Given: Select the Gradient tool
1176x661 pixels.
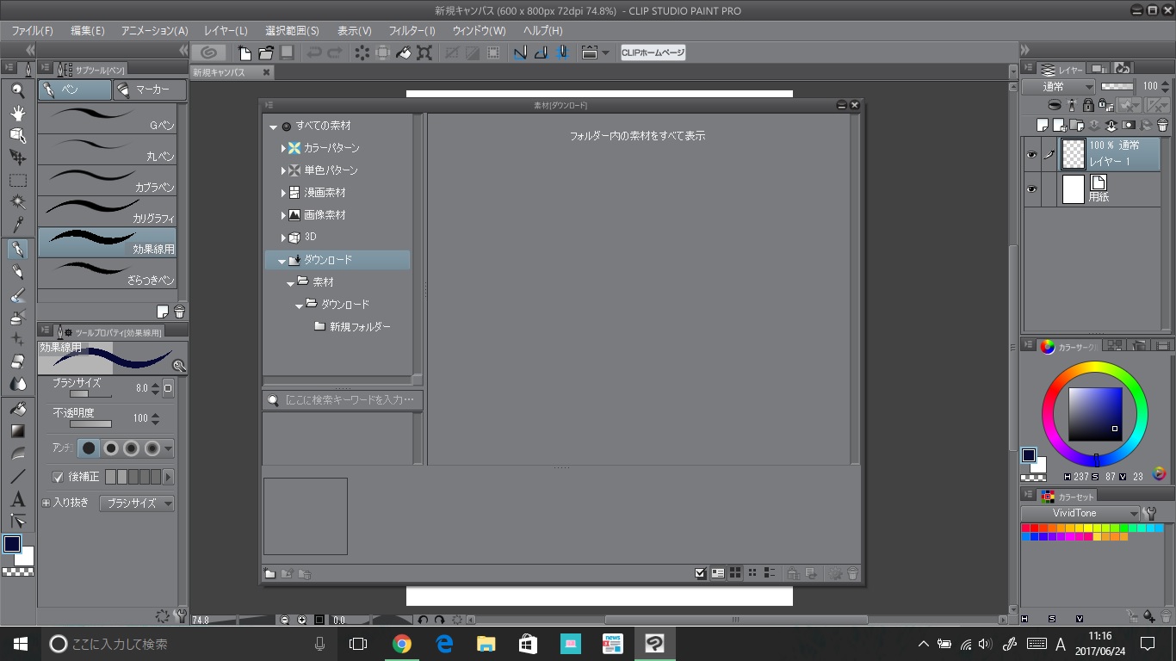Looking at the screenshot, I should point(17,431).
